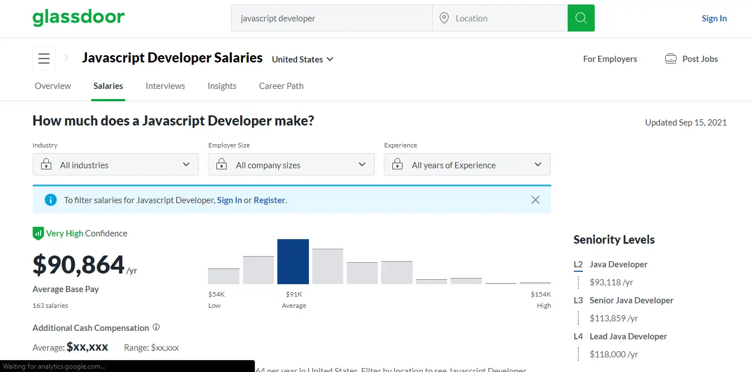Open the Career Path tab
The height and width of the screenshot is (372, 752).
[x=281, y=86]
